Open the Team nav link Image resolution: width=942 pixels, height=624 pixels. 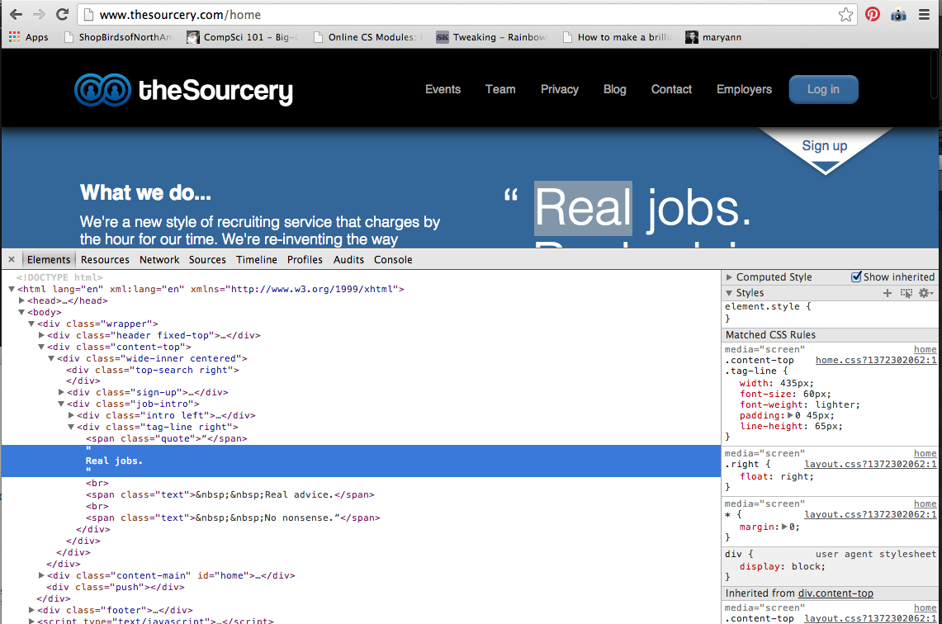coord(500,89)
